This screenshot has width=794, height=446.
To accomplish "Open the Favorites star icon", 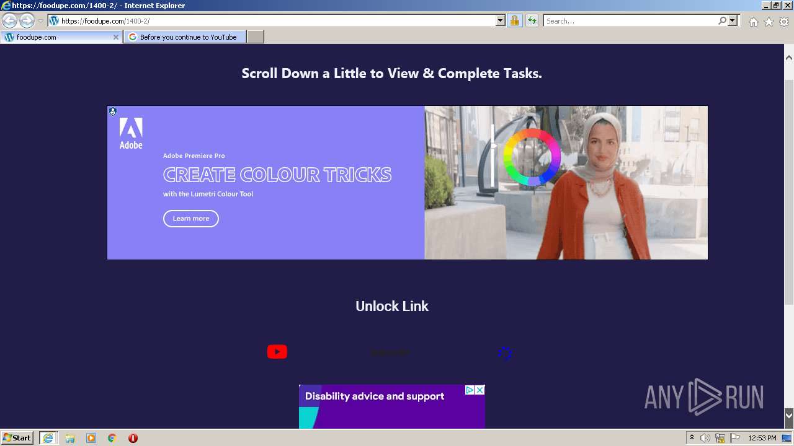I will click(769, 21).
